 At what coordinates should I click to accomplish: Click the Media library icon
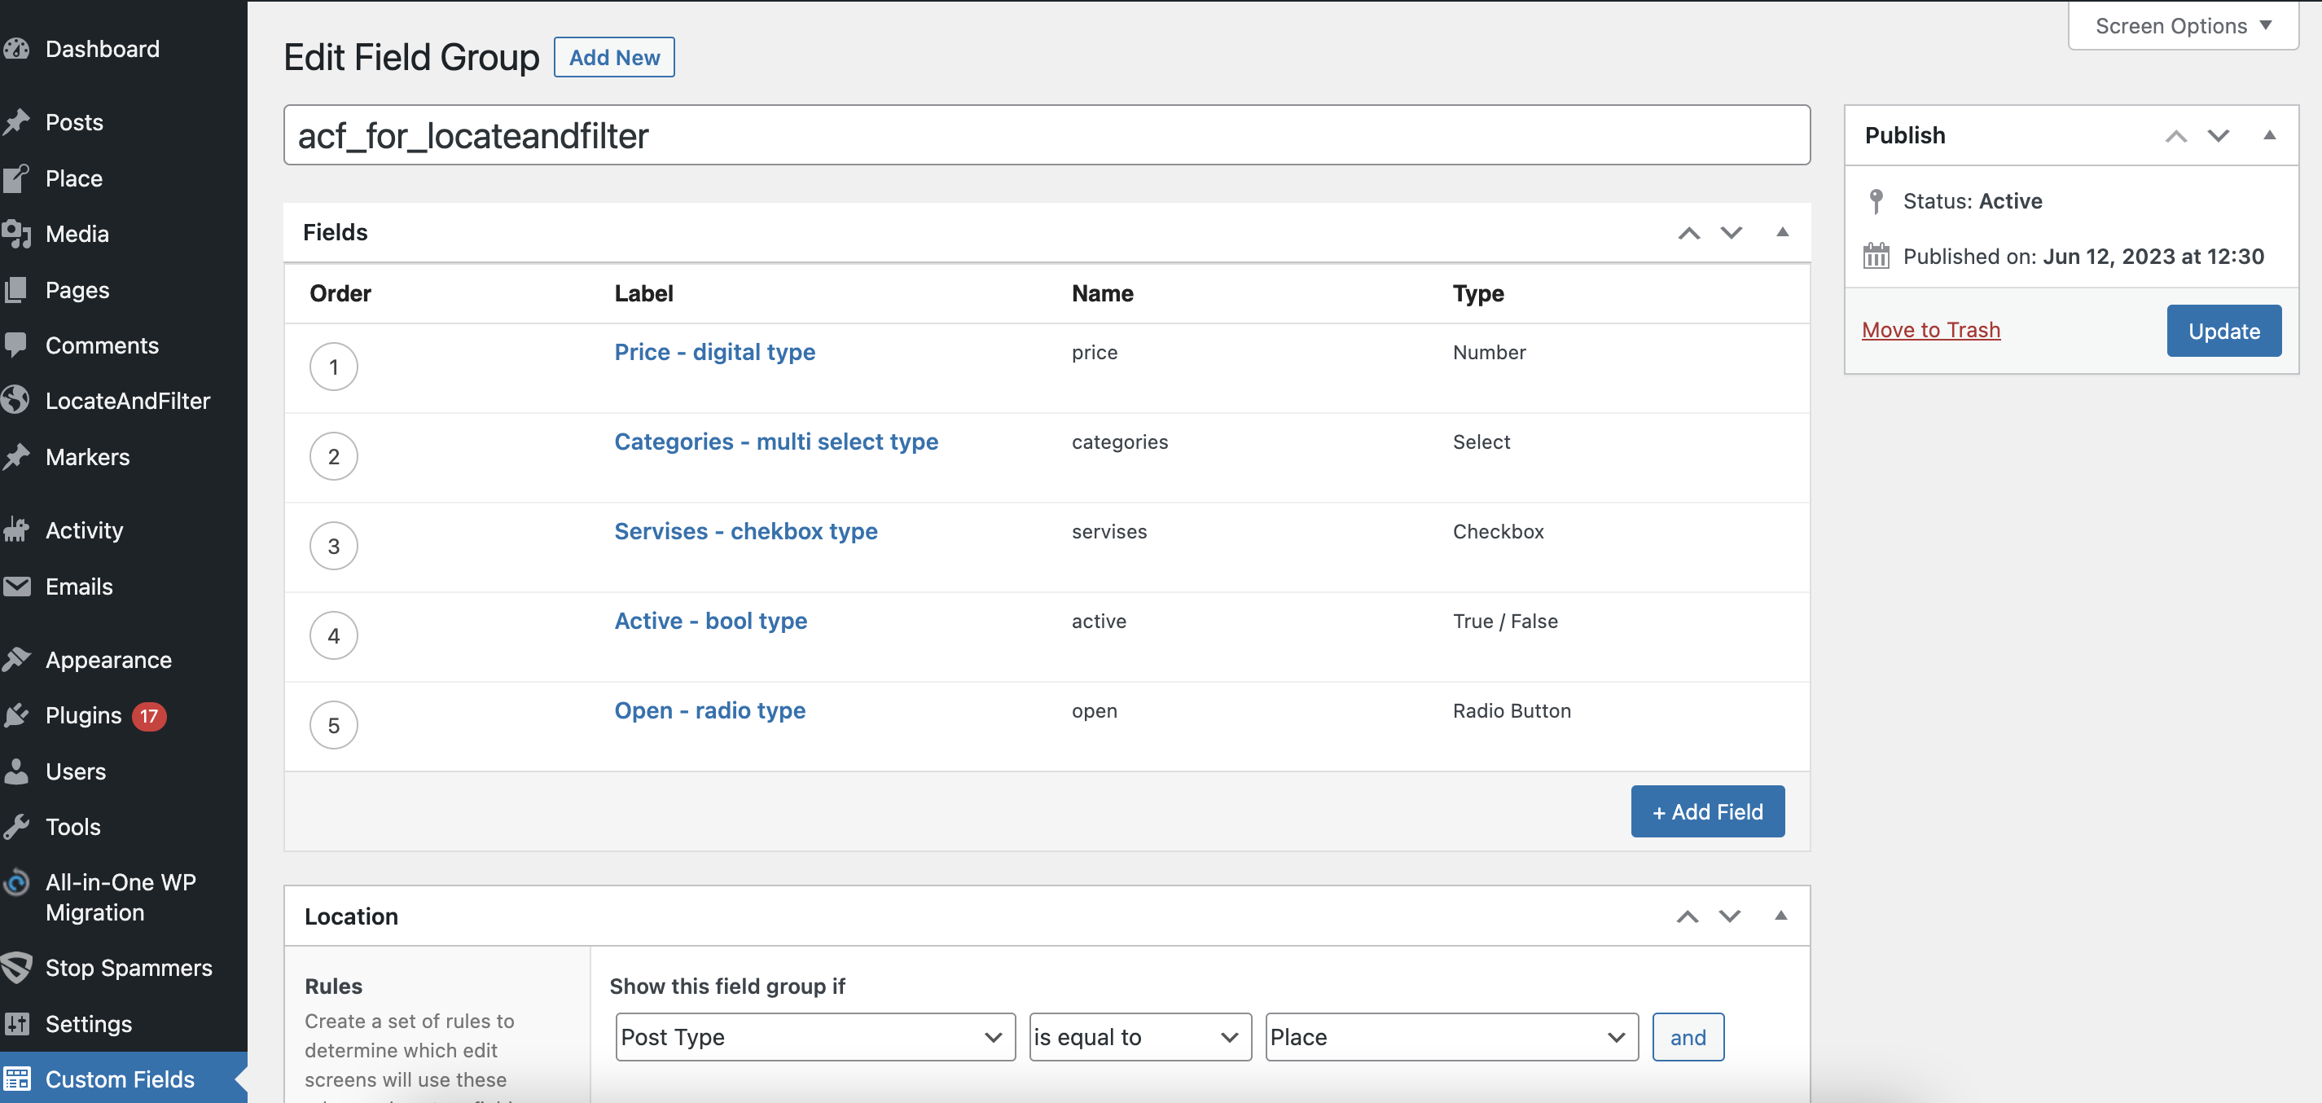click(17, 234)
